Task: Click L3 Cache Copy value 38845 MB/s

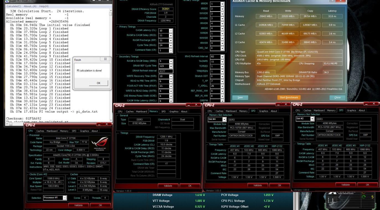Action: pyautogui.click(x=310, y=42)
